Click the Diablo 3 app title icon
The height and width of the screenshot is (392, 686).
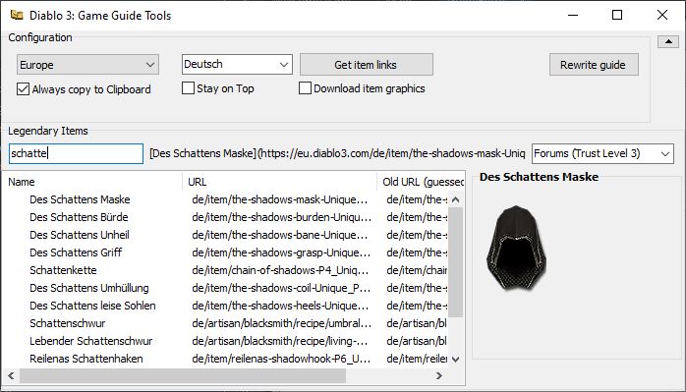[x=17, y=16]
